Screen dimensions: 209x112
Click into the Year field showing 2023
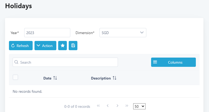(47, 33)
